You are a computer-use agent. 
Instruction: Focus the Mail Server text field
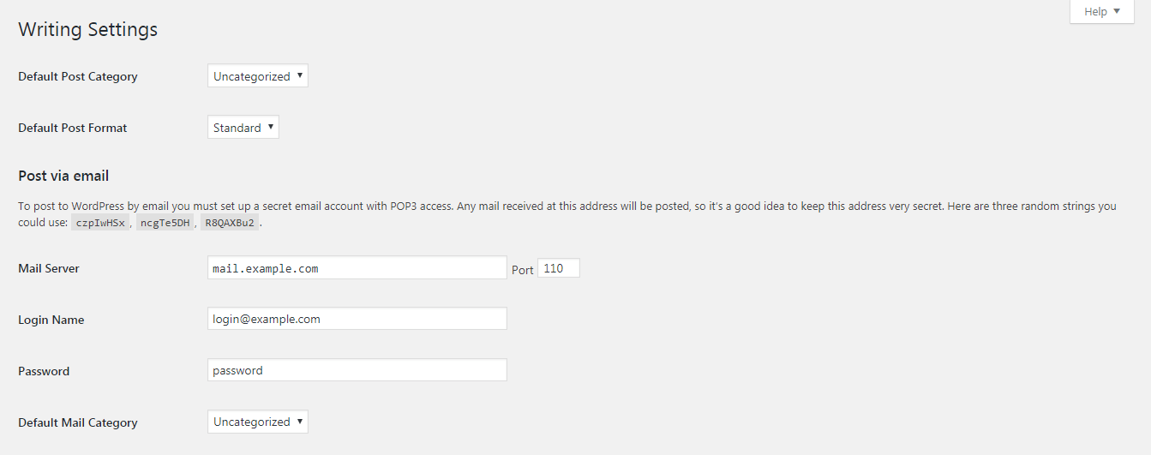[357, 268]
